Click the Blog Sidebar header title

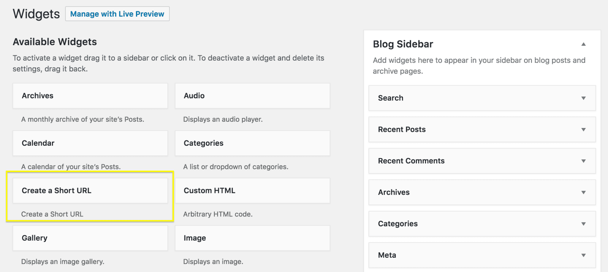point(403,44)
